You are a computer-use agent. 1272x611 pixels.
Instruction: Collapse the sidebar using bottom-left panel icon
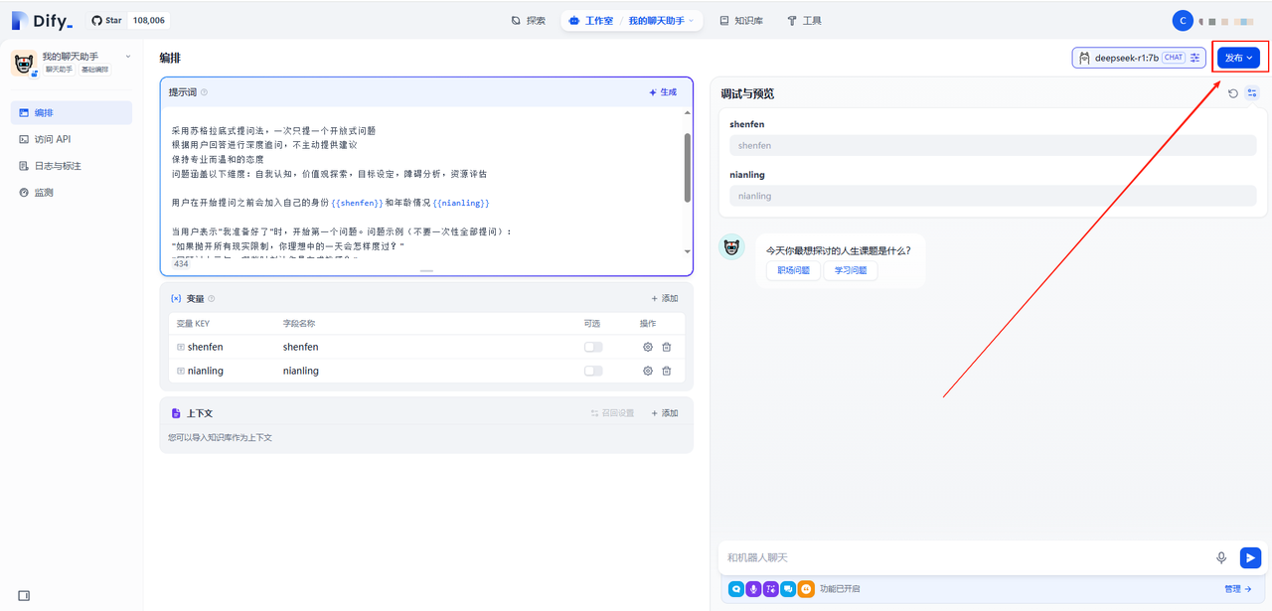24,595
